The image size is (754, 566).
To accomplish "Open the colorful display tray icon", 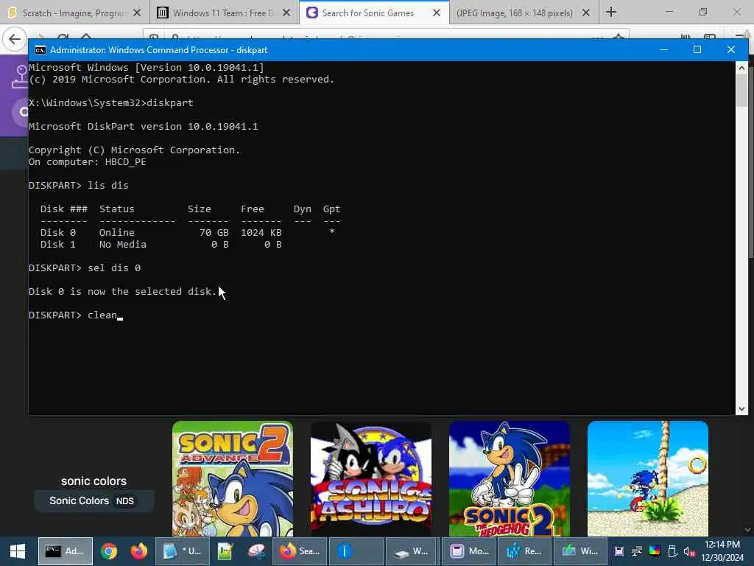I will (x=655, y=551).
